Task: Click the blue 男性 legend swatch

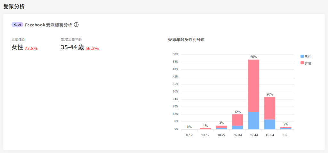Action: point(302,56)
